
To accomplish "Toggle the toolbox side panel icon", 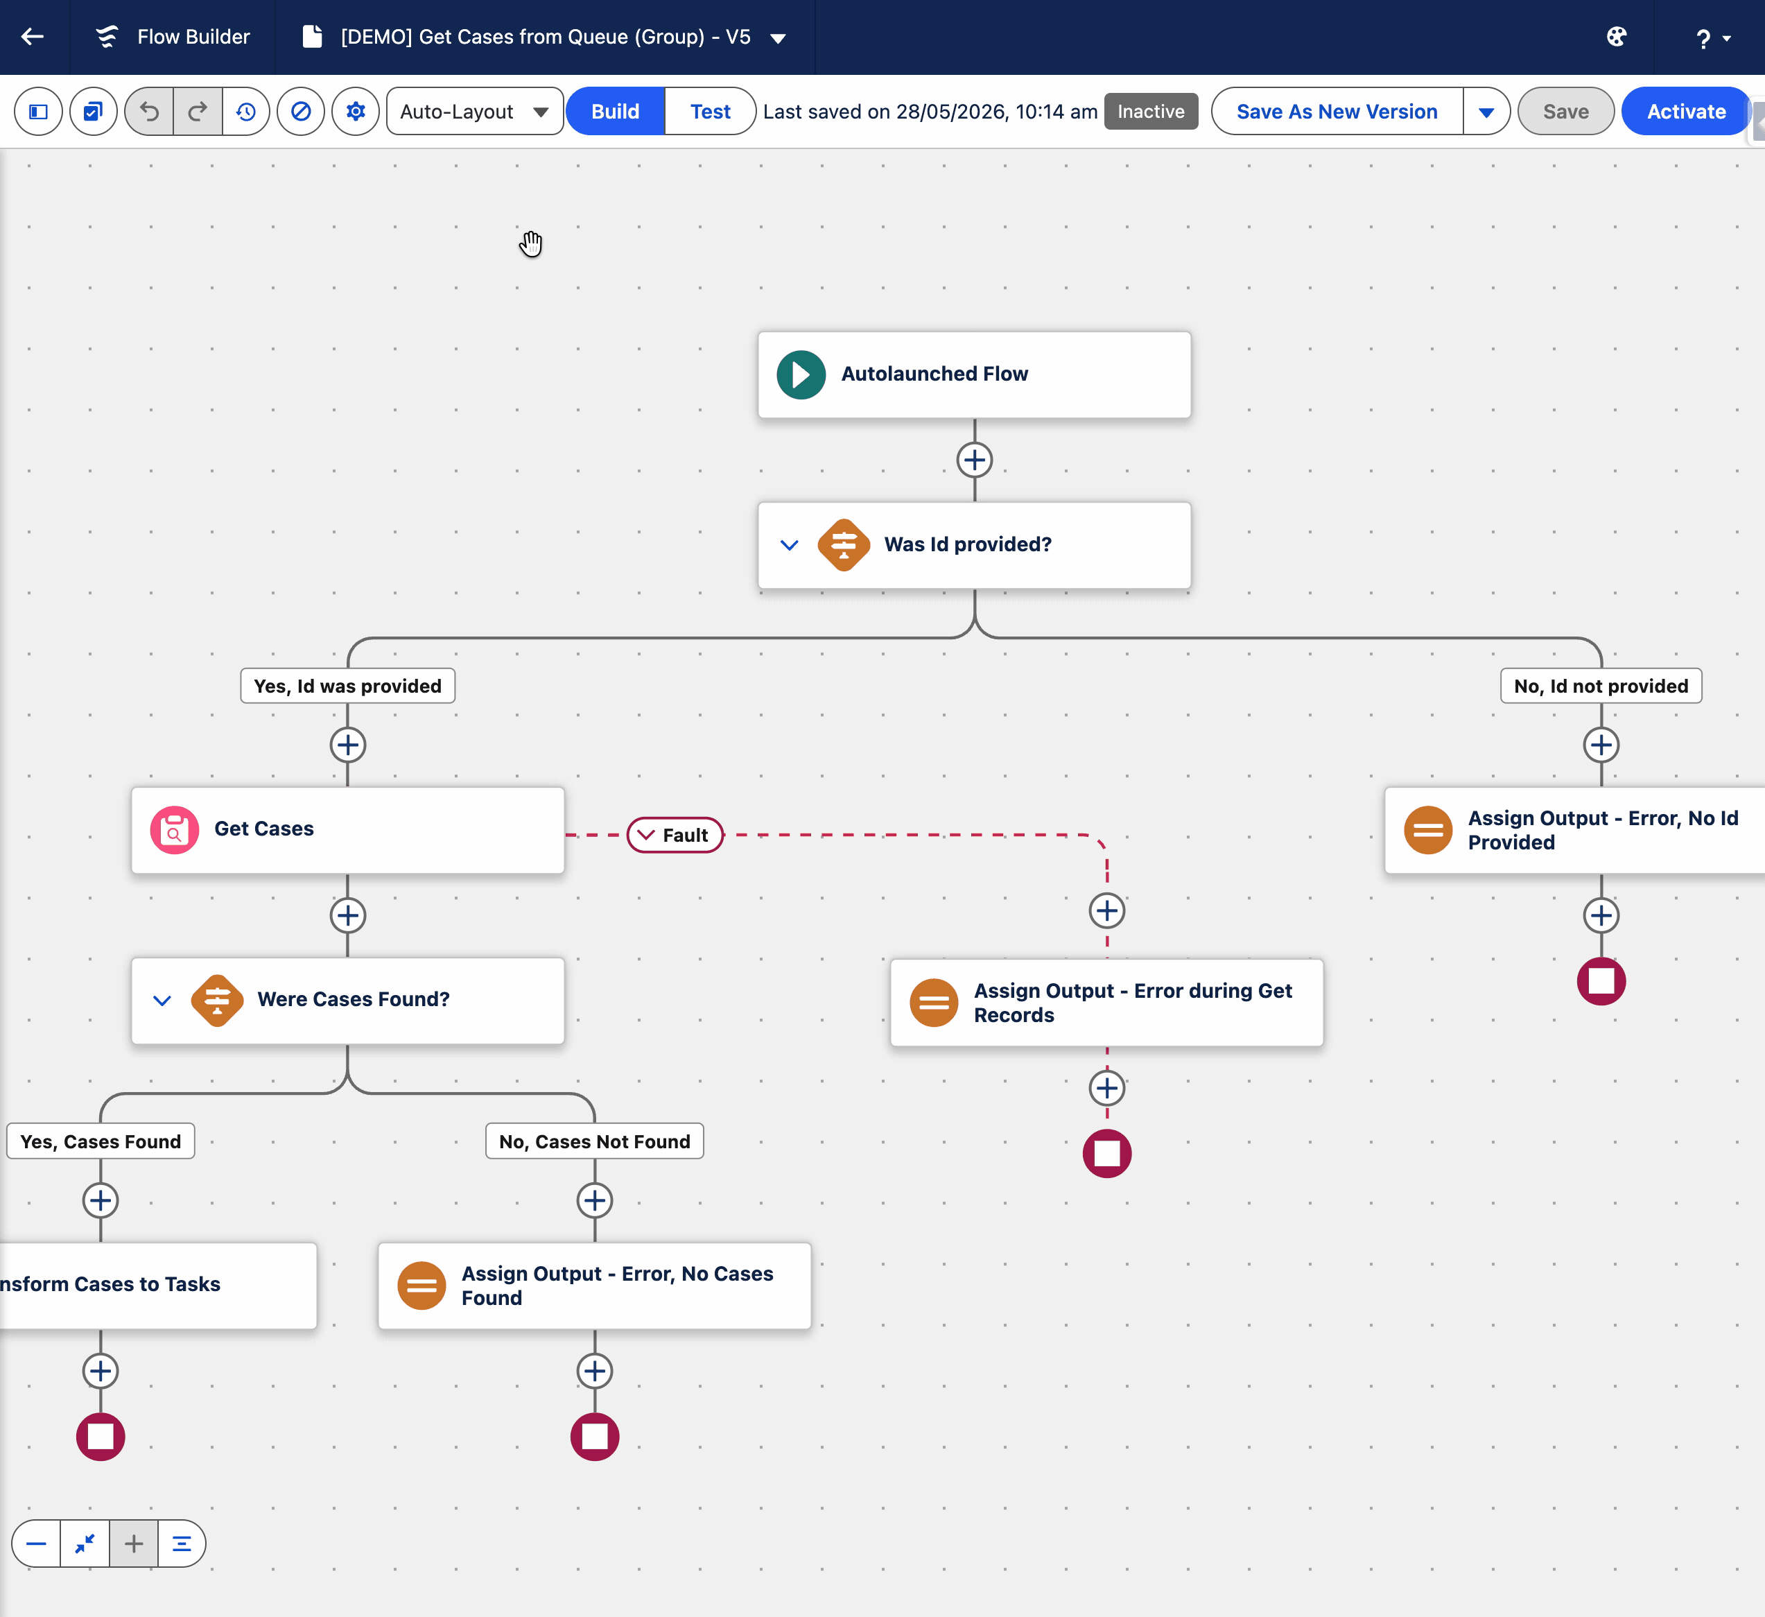I will click(x=39, y=111).
